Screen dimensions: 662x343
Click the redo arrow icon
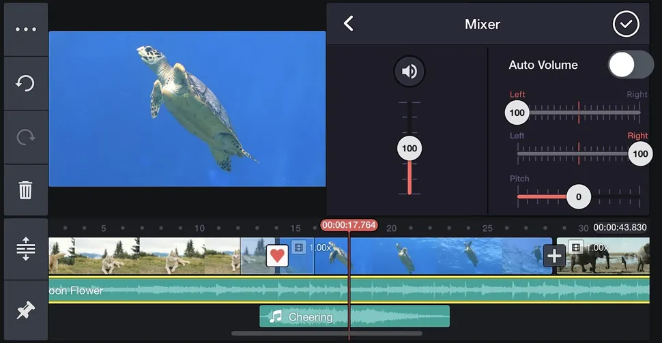coord(25,137)
